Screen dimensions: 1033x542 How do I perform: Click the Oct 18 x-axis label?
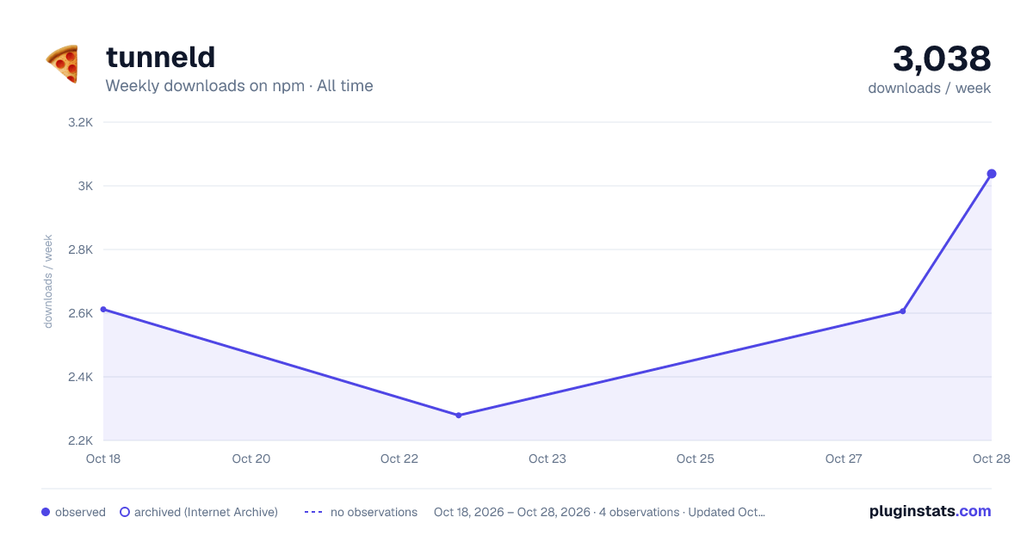tap(103, 459)
